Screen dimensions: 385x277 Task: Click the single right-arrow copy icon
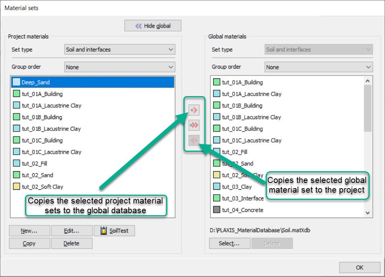tap(194, 109)
